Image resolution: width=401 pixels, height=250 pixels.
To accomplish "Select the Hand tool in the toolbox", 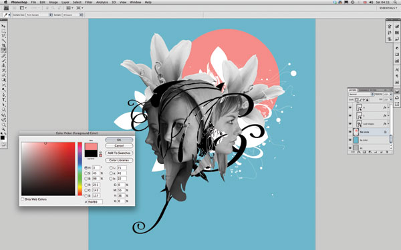I will (x=3, y=125).
